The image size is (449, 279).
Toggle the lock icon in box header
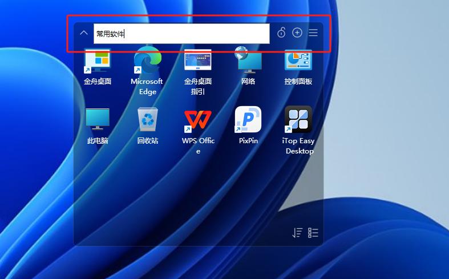click(x=281, y=33)
